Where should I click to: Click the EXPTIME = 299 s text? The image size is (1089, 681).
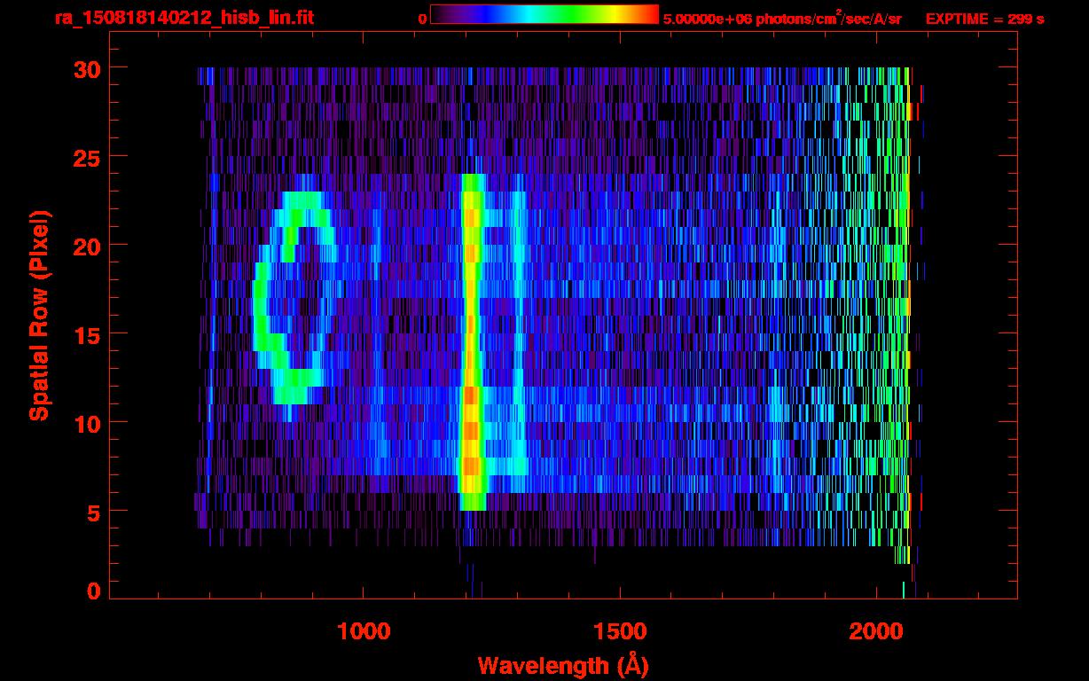click(984, 19)
